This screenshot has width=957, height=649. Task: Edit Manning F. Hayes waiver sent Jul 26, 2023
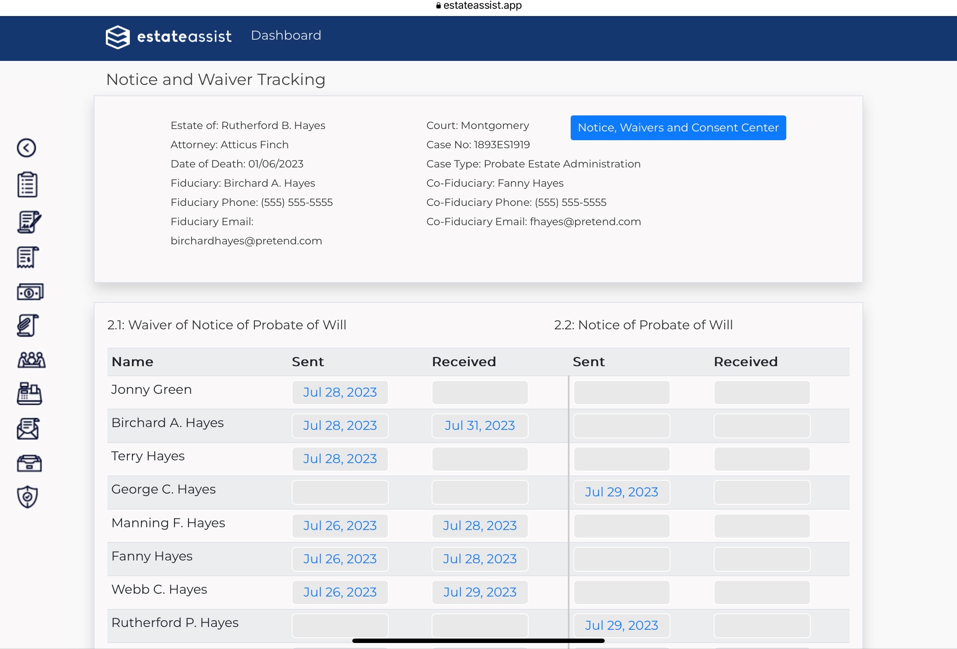coord(340,526)
